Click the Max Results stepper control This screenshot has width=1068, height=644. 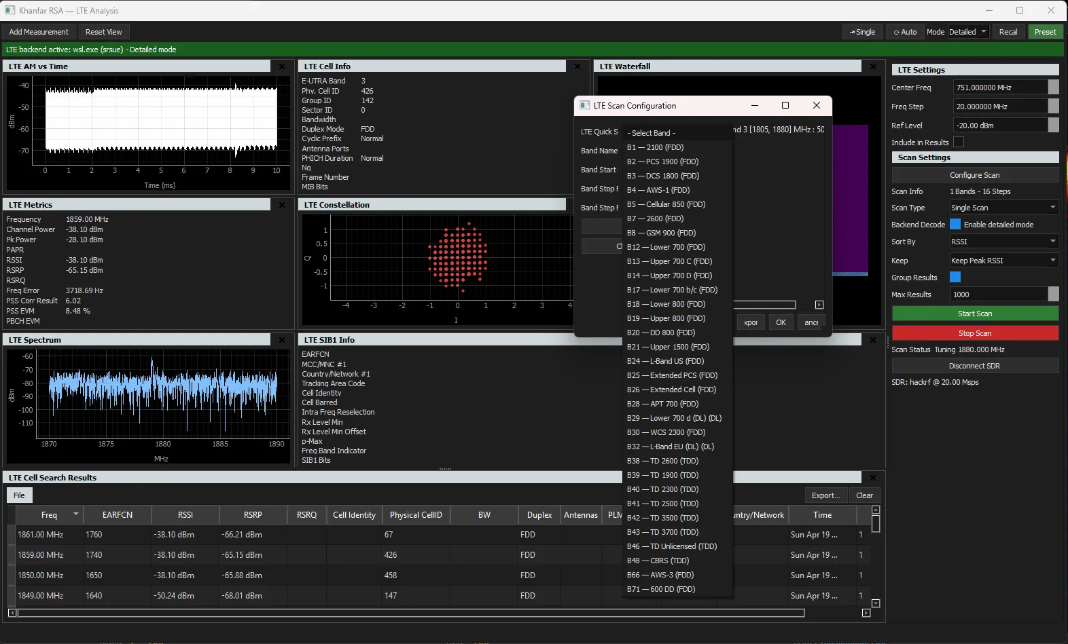(x=1053, y=295)
